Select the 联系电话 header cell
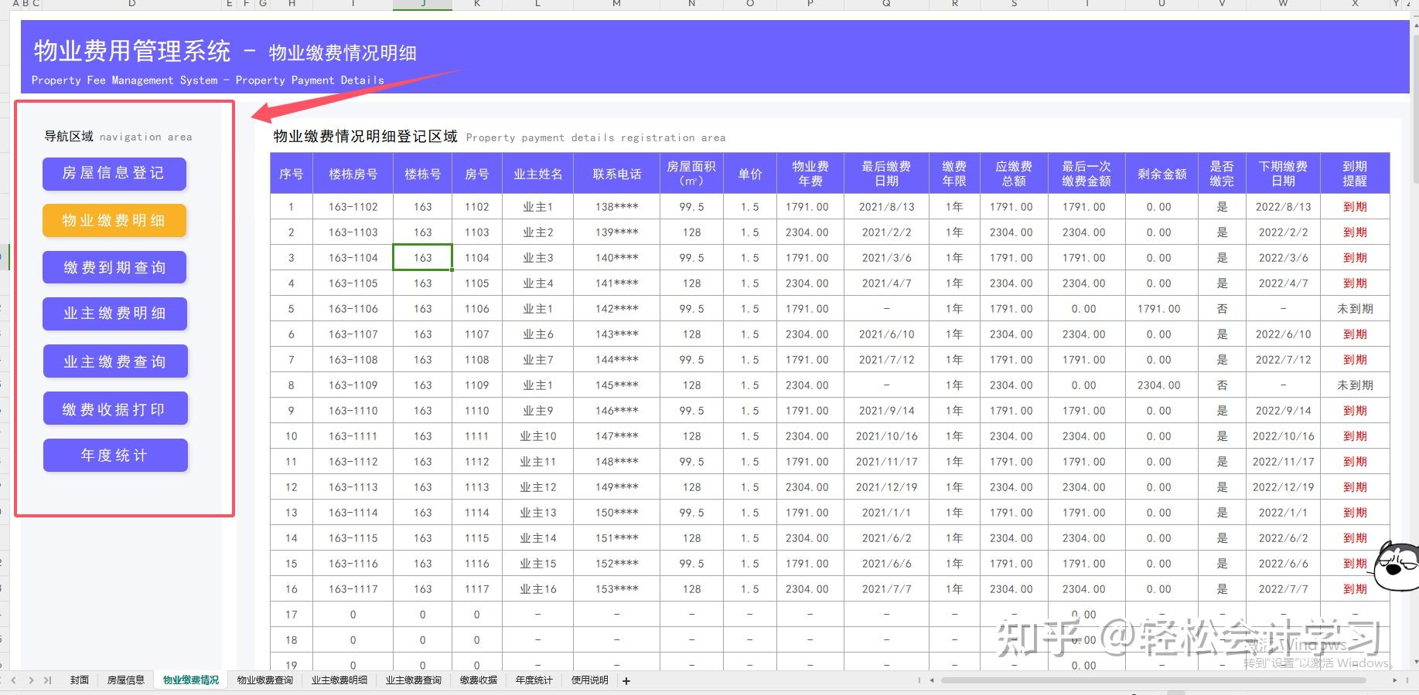Screen dimensions: 1419x695 pos(617,174)
